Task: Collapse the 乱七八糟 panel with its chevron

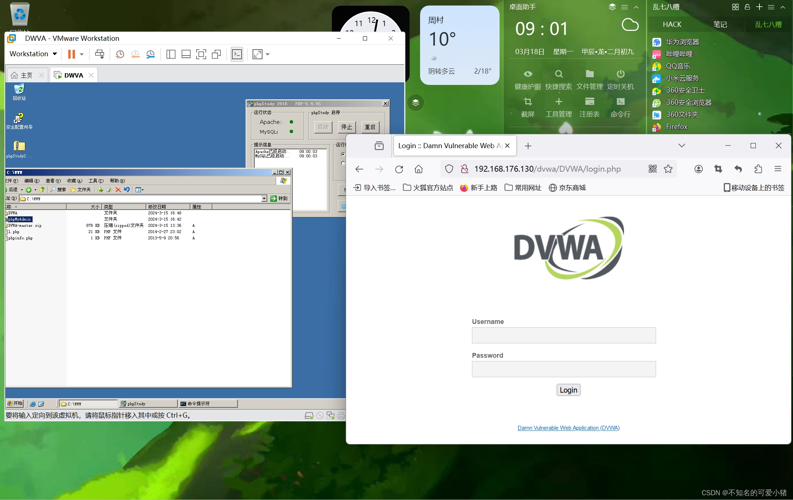Action: pyautogui.click(x=783, y=7)
